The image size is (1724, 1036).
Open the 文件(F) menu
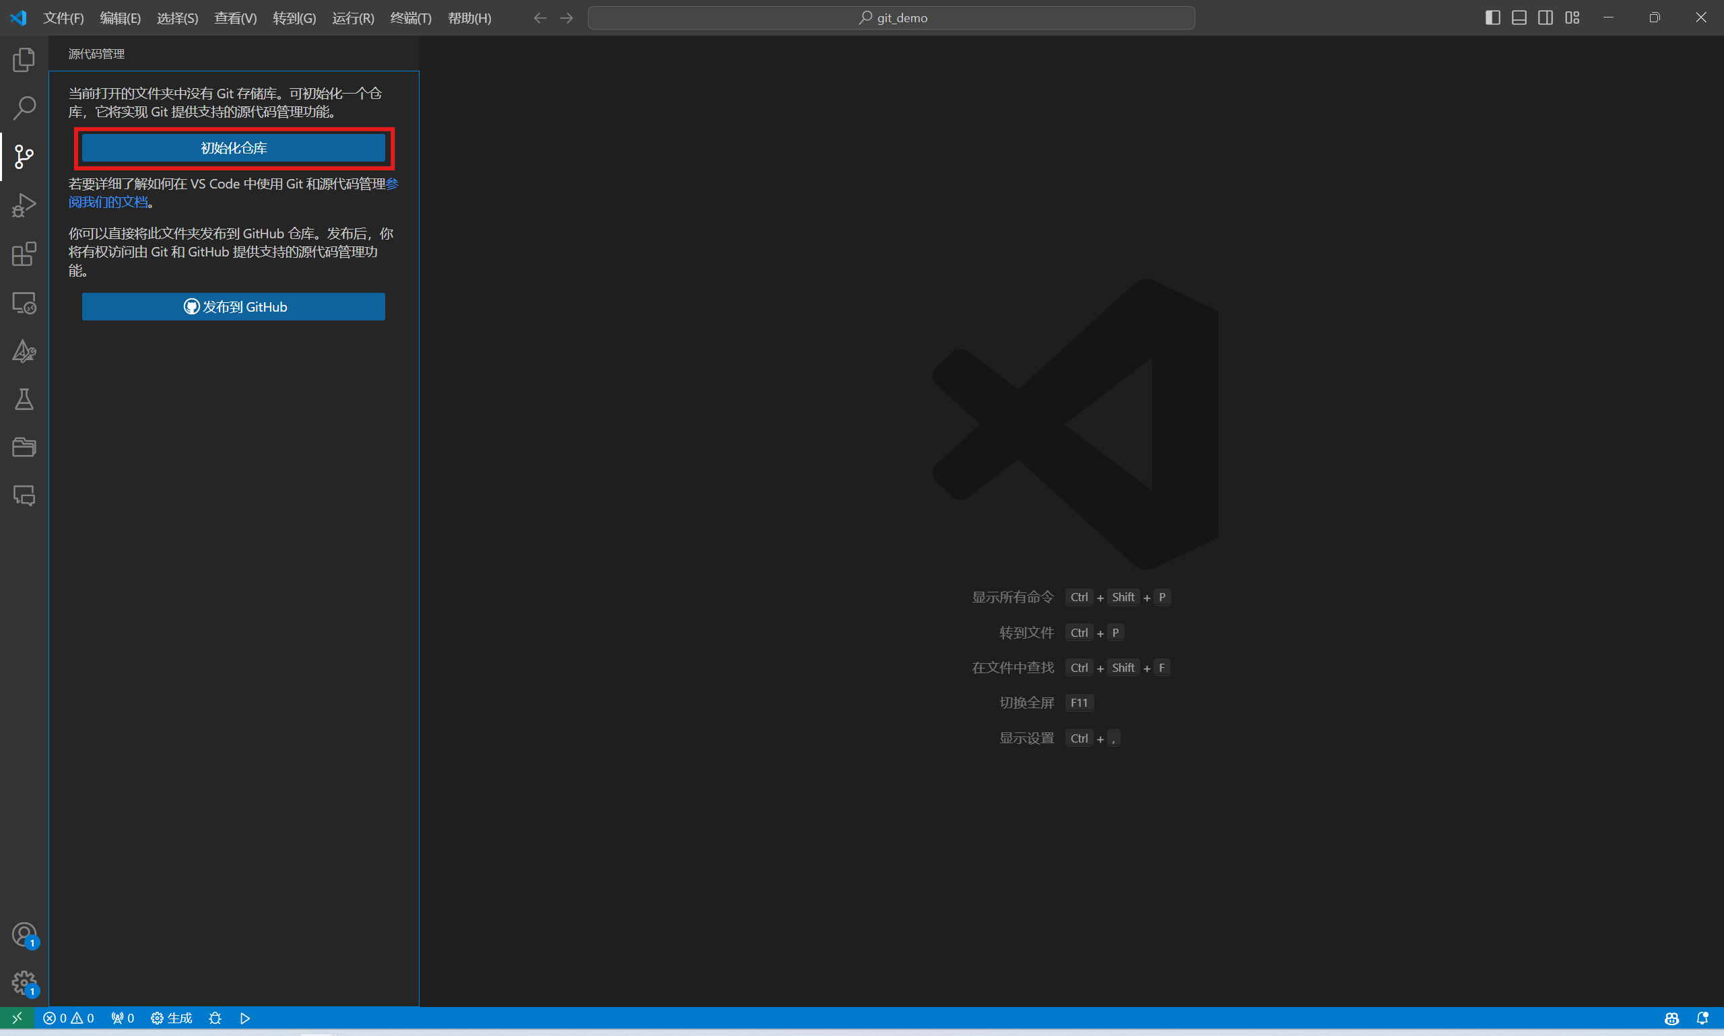(x=63, y=18)
